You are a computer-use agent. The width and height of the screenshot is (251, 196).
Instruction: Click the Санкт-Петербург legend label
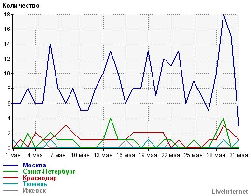point(49,171)
